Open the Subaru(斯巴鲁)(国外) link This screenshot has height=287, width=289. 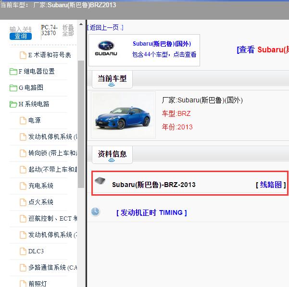click(162, 44)
